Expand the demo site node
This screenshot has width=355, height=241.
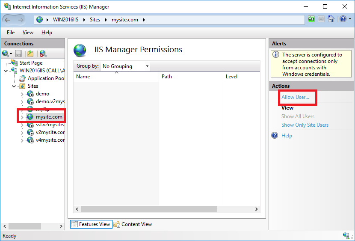pyautogui.click(x=22, y=94)
